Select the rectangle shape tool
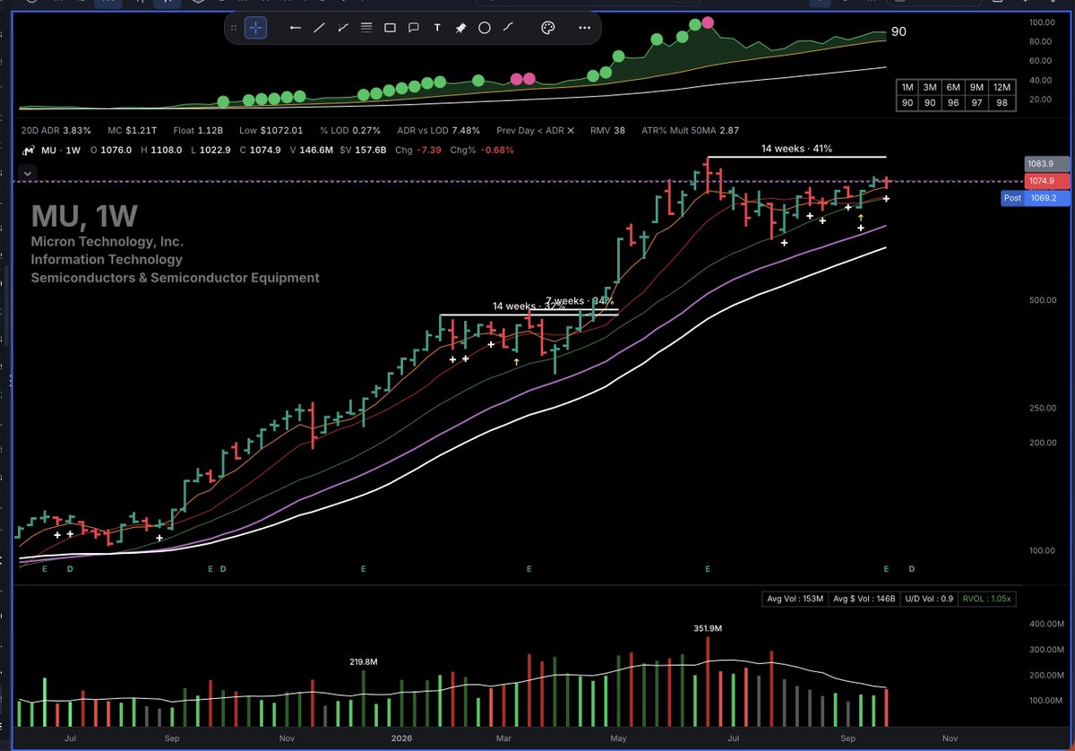This screenshot has width=1075, height=751. click(x=390, y=28)
